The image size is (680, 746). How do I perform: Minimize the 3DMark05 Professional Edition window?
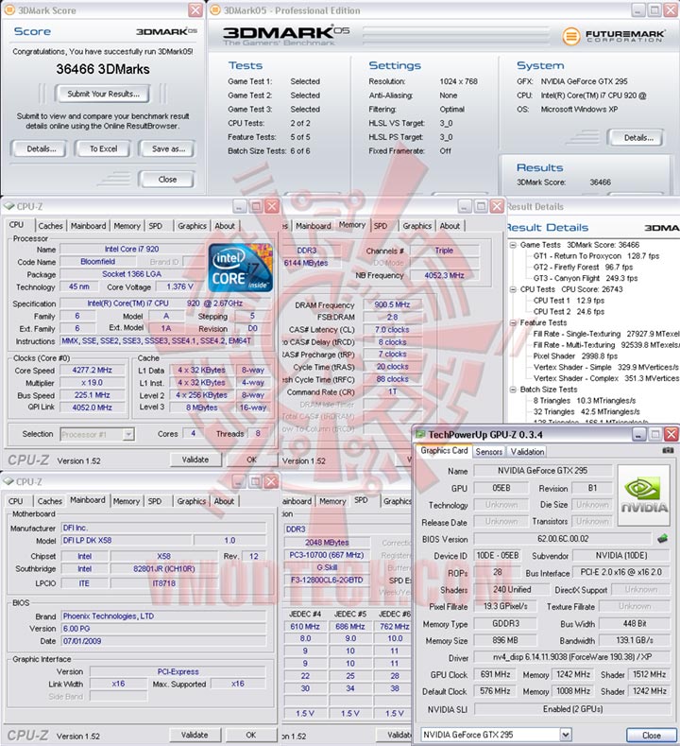click(x=638, y=10)
